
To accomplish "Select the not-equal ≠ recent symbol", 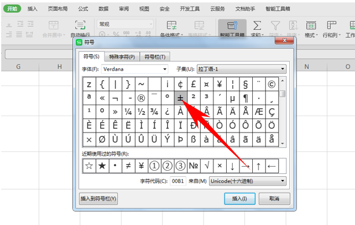I will point(128,166).
